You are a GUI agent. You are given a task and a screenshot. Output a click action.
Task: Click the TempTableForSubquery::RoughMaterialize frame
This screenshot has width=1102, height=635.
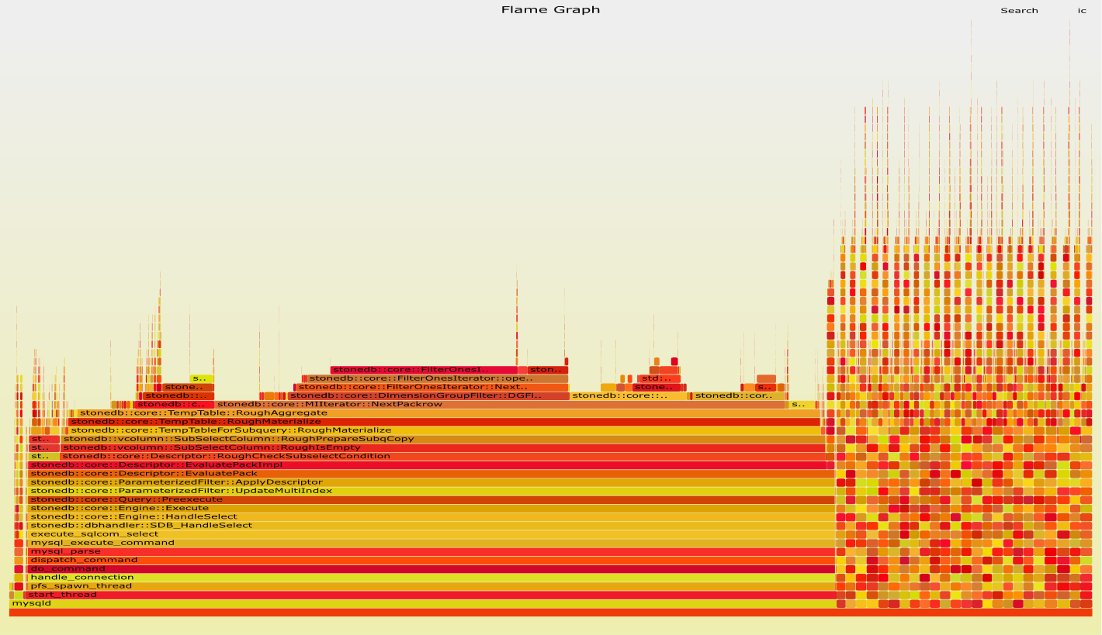[x=446, y=430]
